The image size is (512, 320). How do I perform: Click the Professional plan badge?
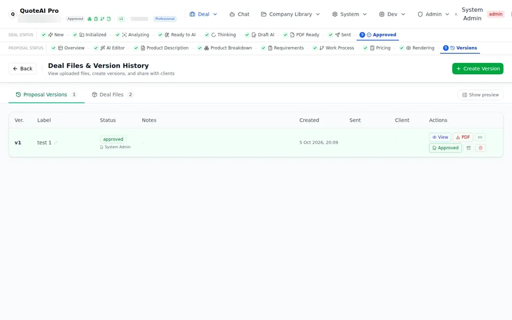click(165, 19)
